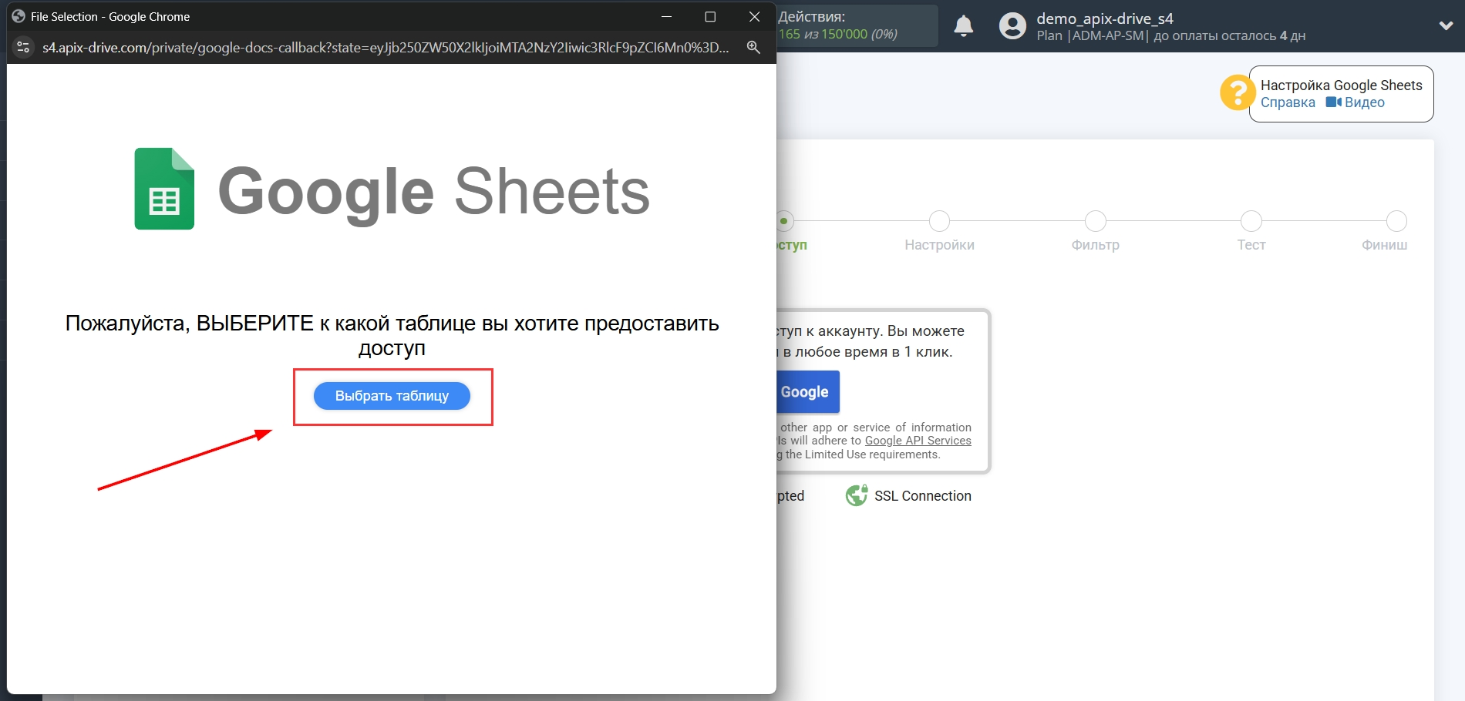This screenshot has height=701, width=1465.
Task: Click the Пожалуйста, ВЫБЕРИТЕ prompt text
Action: pyautogui.click(x=392, y=335)
